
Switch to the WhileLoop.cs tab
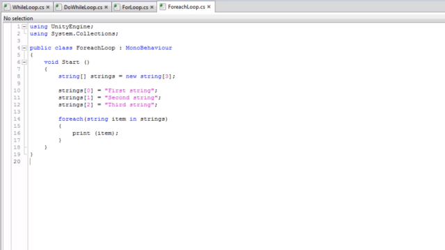28,7
